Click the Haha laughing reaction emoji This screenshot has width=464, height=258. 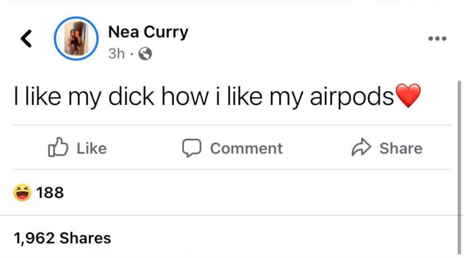pyautogui.click(x=22, y=192)
